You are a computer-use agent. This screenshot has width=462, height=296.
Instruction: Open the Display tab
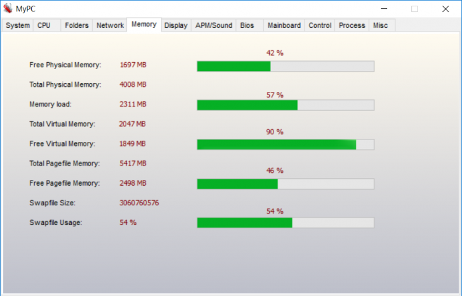176,25
